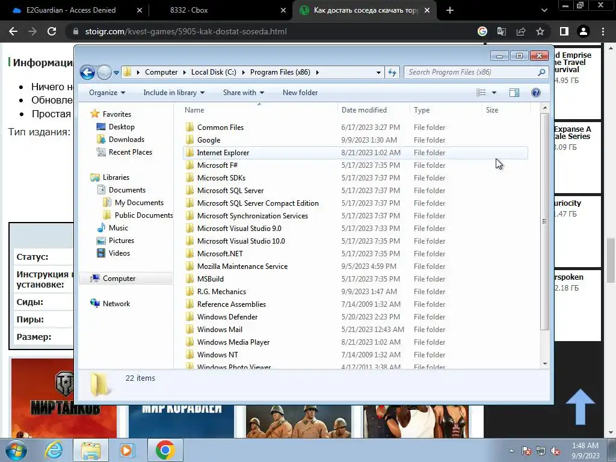
Task: Bookmark this page with the star icon
Action: [x=540, y=31]
